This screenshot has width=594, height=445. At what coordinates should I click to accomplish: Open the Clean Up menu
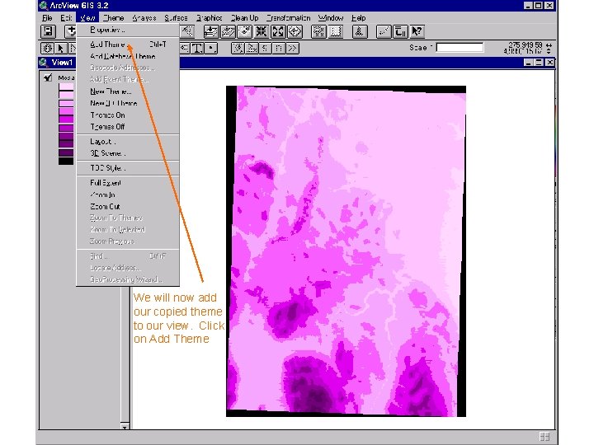(244, 18)
